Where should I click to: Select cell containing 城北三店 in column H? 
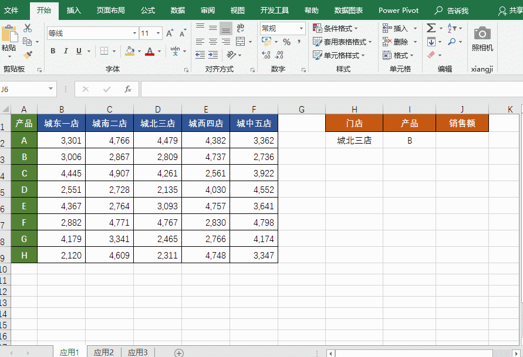(x=354, y=140)
